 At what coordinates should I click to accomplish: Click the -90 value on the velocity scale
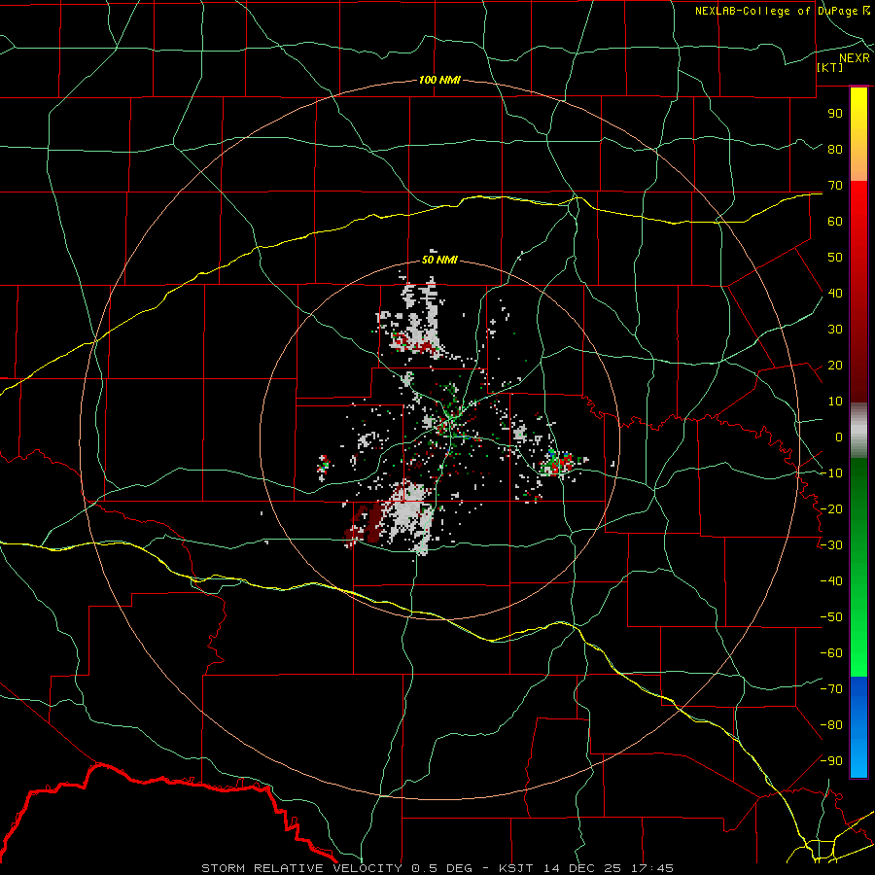click(x=831, y=761)
